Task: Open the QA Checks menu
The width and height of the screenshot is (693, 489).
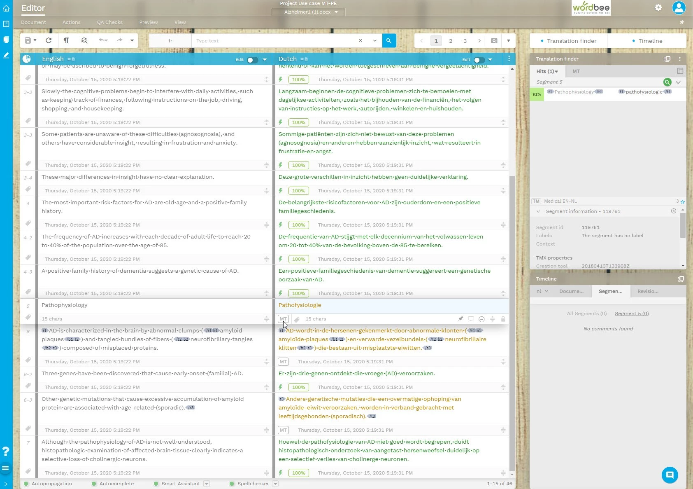Action: point(109,22)
